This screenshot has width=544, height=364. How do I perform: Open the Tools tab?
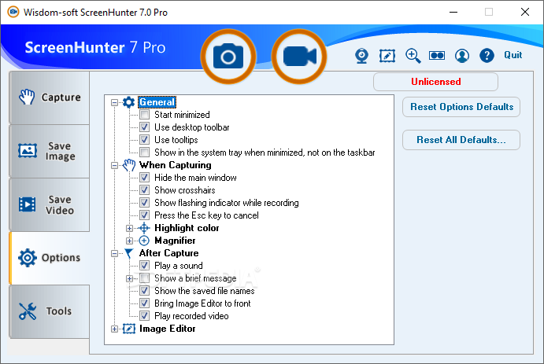pos(50,311)
